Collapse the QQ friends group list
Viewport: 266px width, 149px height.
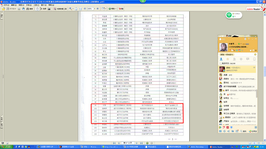(x=220, y=64)
